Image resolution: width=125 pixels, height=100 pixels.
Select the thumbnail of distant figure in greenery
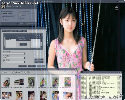coord(31,82)
